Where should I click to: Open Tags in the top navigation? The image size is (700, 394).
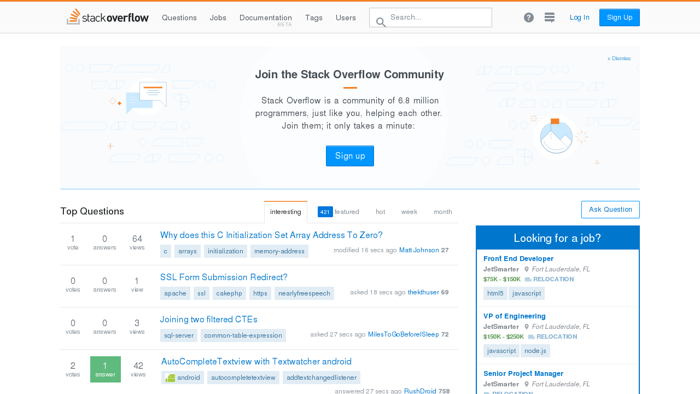coord(314,18)
